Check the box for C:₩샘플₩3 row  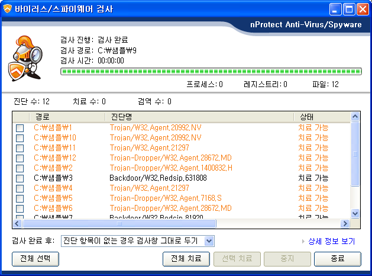point(20,178)
